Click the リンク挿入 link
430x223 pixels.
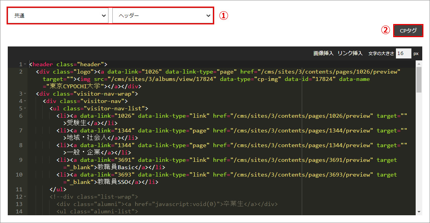pyautogui.click(x=350, y=53)
